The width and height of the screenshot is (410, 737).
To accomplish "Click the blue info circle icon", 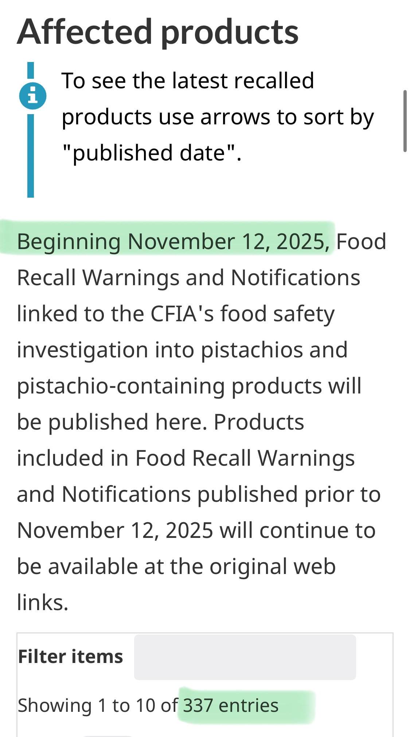I will click(x=32, y=96).
